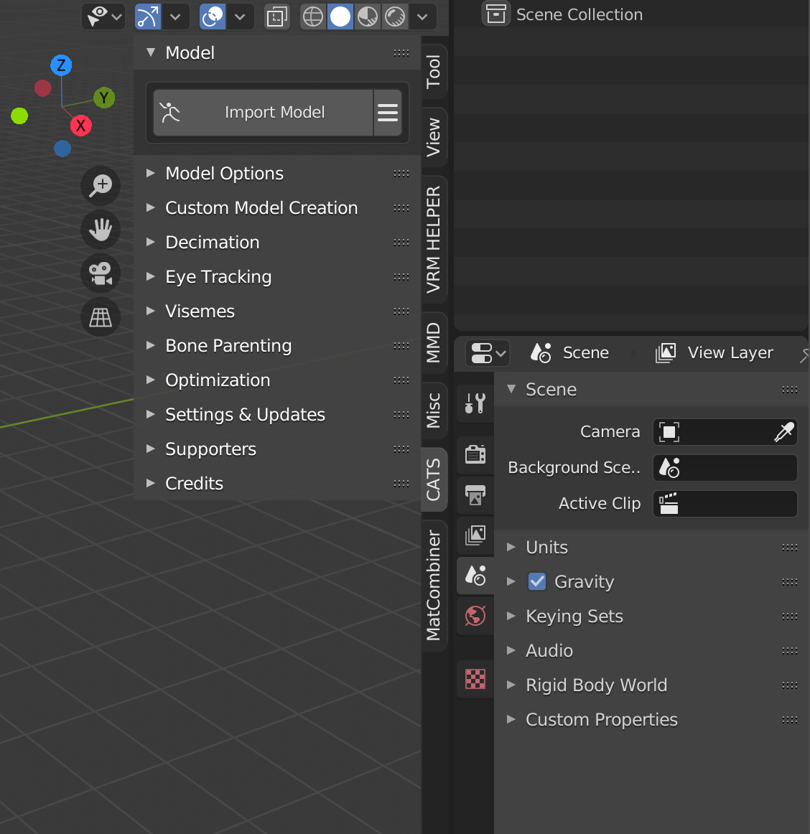Toggle X-Ray mode icon
The width and height of the screenshot is (810, 834).
[x=277, y=17]
